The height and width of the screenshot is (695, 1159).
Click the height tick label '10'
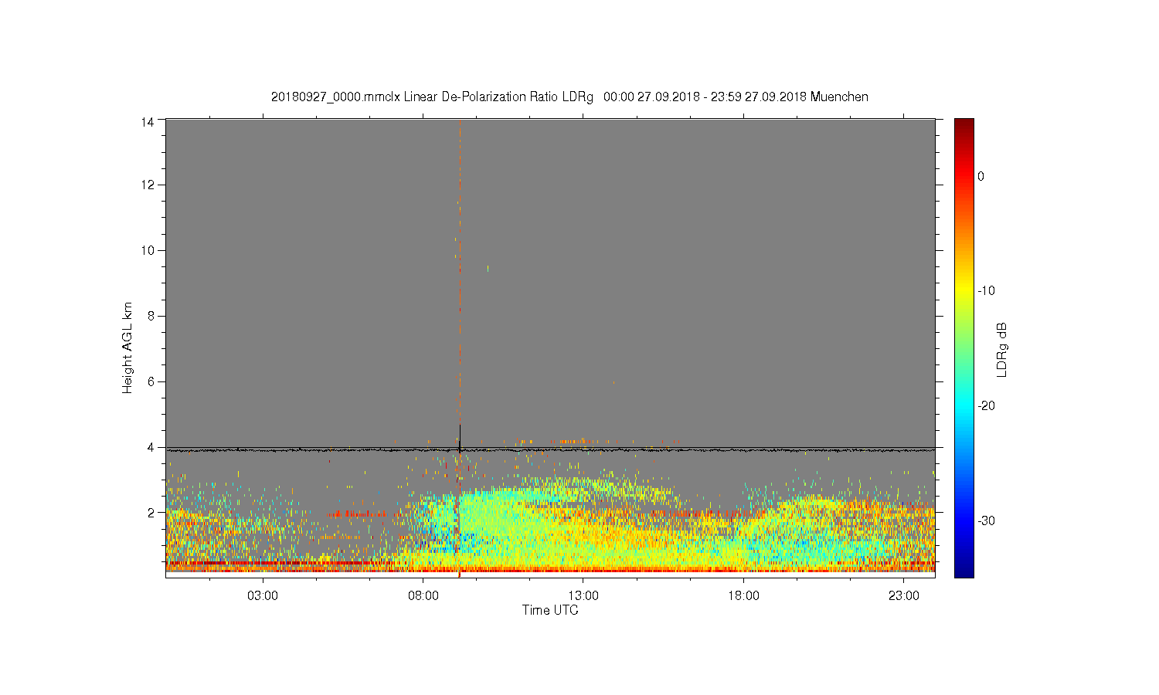pos(148,250)
